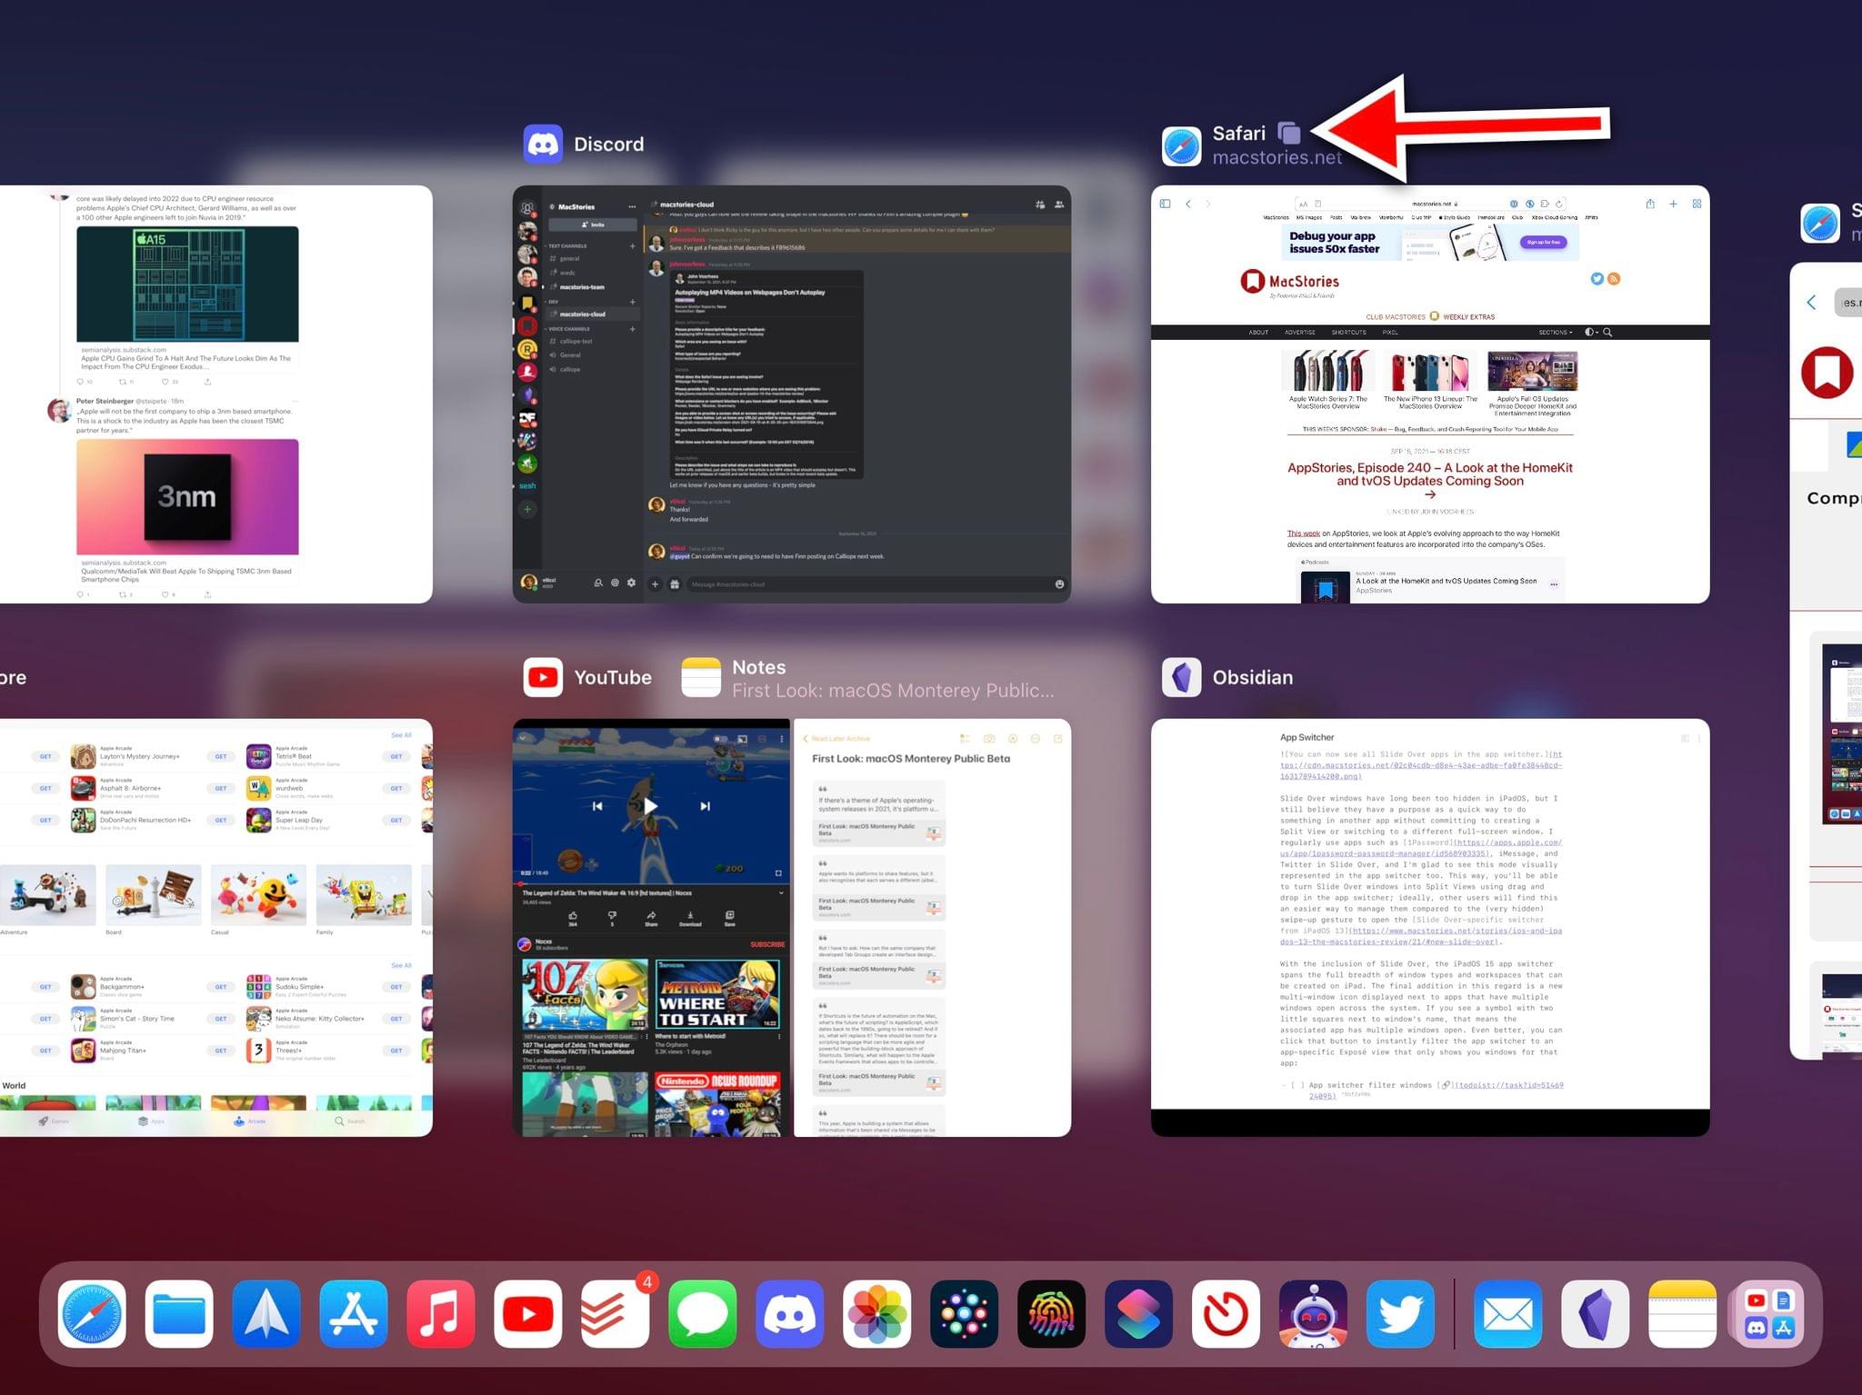Launch Spark mail from the dock
This screenshot has height=1395, width=1862.
[x=265, y=1313]
